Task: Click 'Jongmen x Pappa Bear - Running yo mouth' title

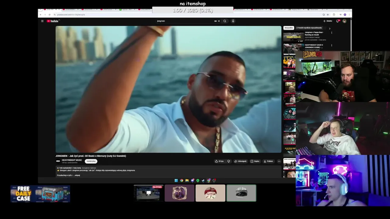Action: click(x=314, y=33)
